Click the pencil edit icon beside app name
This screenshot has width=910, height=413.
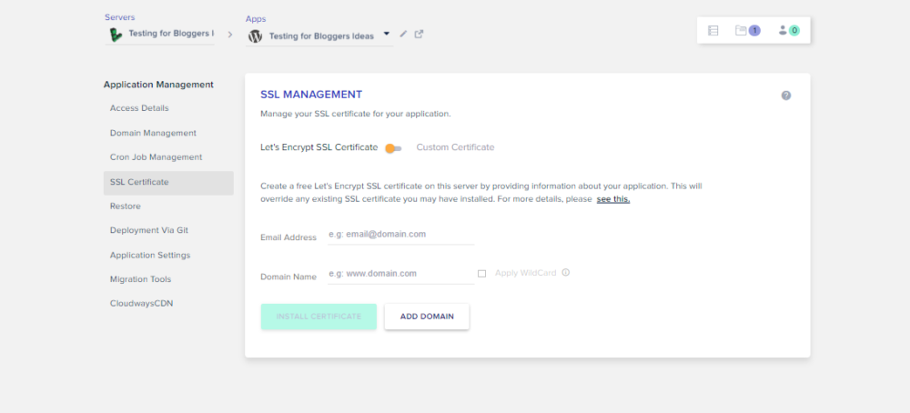pyautogui.click(x=403, y=35)
